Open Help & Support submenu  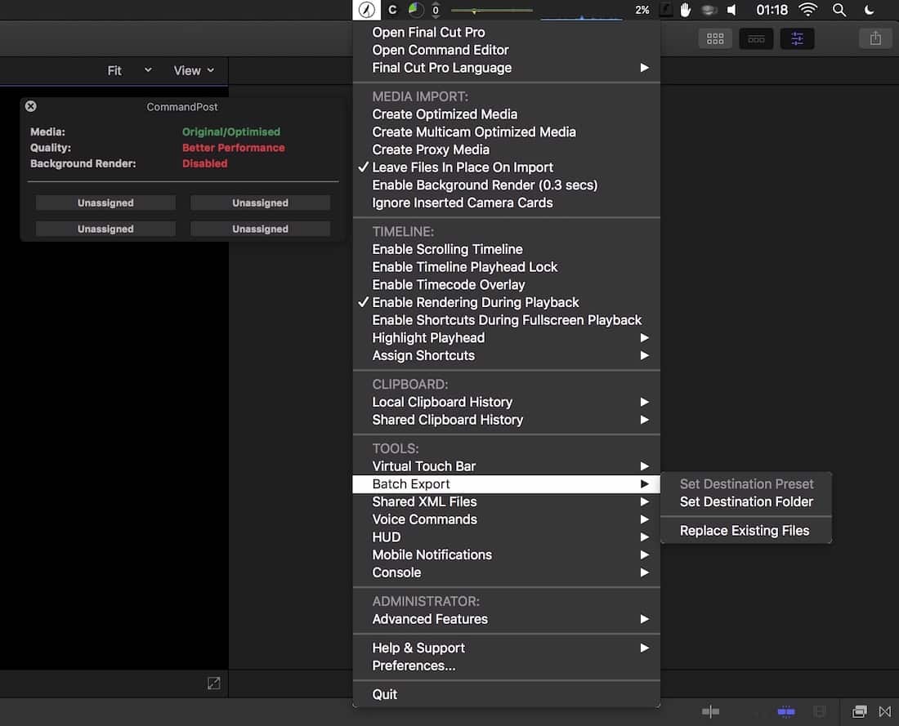[x=506, y=648]
